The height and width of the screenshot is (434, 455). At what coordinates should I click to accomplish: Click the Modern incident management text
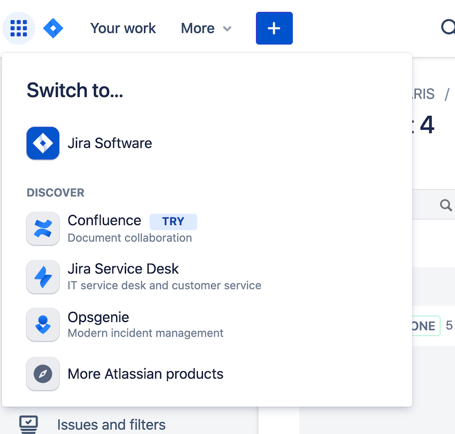pyautogui.click(x=145, y=333)
